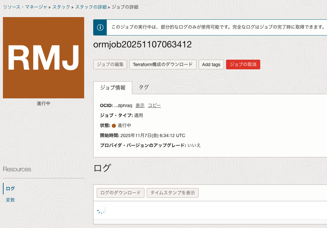Click the いいえ provider upgrade value
327x228 pixels.
[x=194, y=145]
